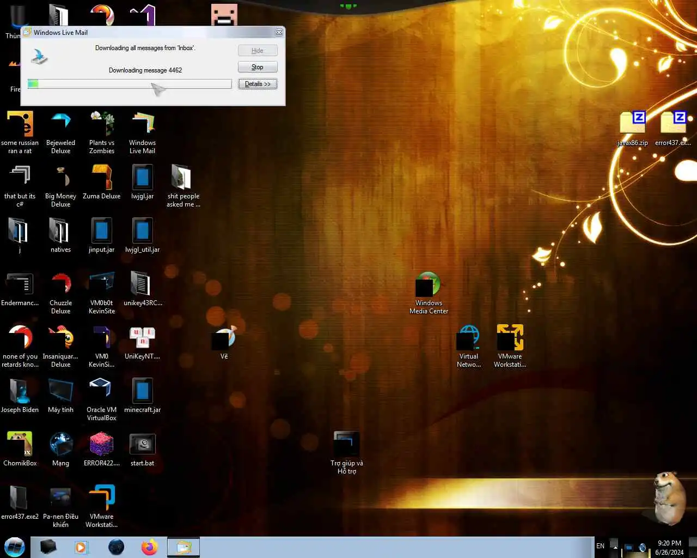
Task: Open the VM0 KevinSi... desktop icon
Action: (102, 346)
